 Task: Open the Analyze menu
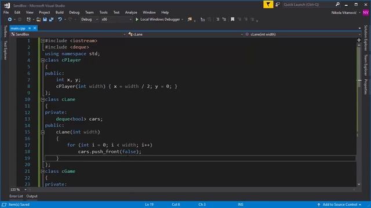pos(131,13)
